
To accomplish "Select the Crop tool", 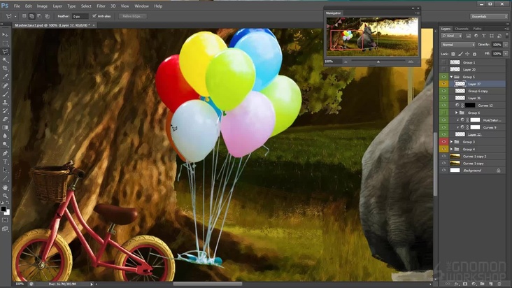I will [5, 69].
